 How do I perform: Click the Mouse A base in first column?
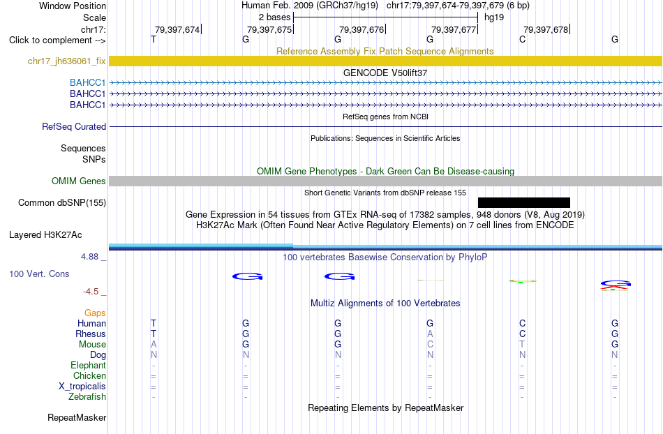click(x=154, y=345)
